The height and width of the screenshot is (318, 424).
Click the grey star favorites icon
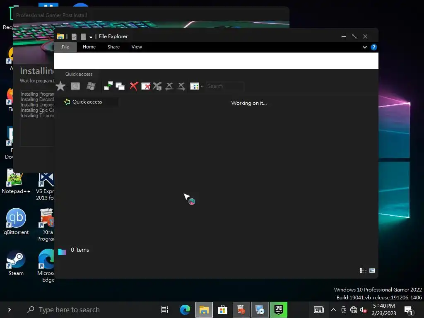coord(60,86)
